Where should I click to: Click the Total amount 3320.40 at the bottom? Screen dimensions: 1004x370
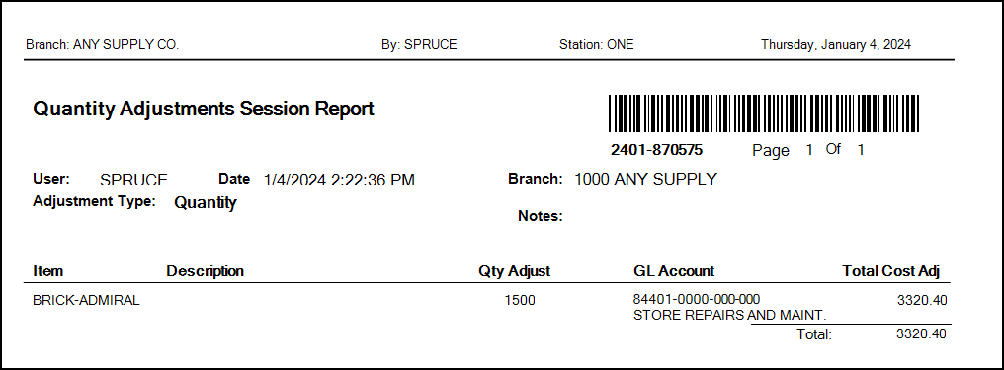click(921, 333)
